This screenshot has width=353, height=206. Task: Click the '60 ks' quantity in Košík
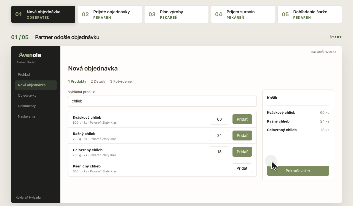325,113
